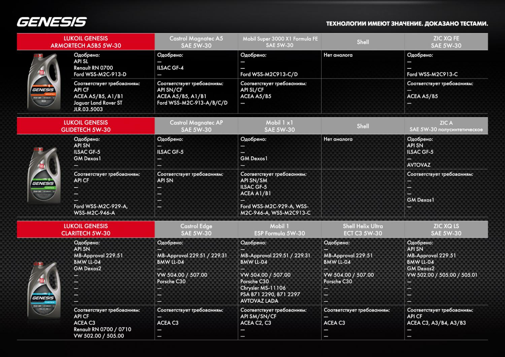Click 'Renault RN 0700 / 0710' in Claritech requirements
Image resolution: width=505 pixels, height=357 pixels.
click(102, 329)
